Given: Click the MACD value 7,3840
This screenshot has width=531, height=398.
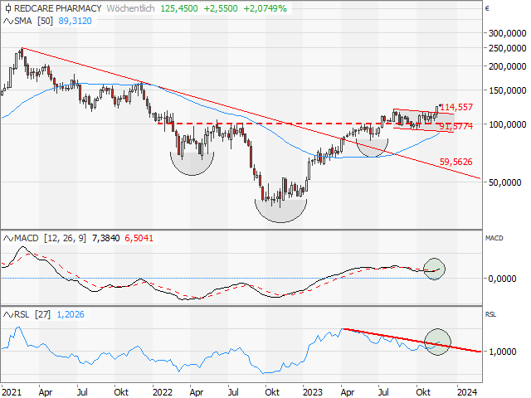Looking at the screenshot, I should pos(105,238).
